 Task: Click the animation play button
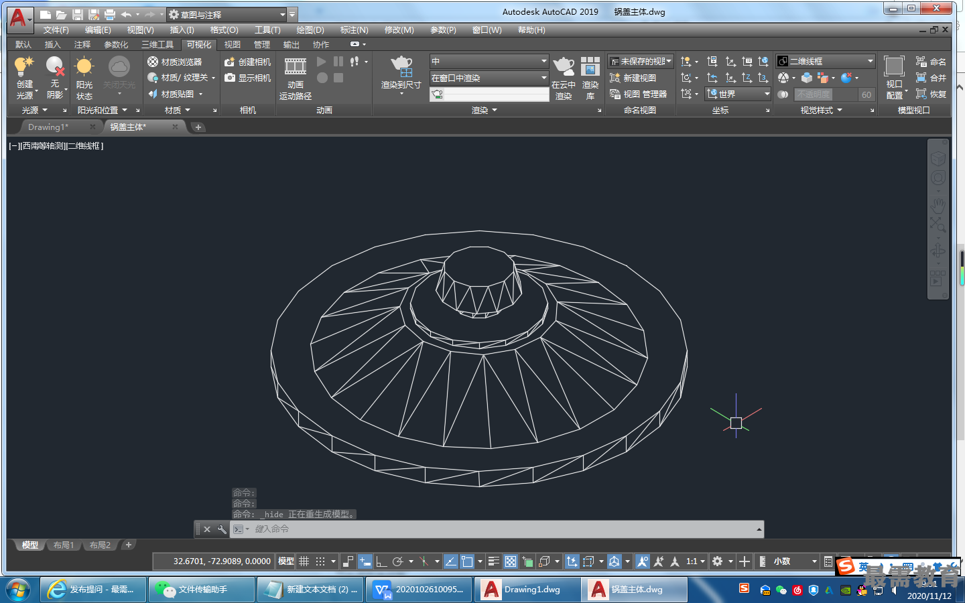322,61
